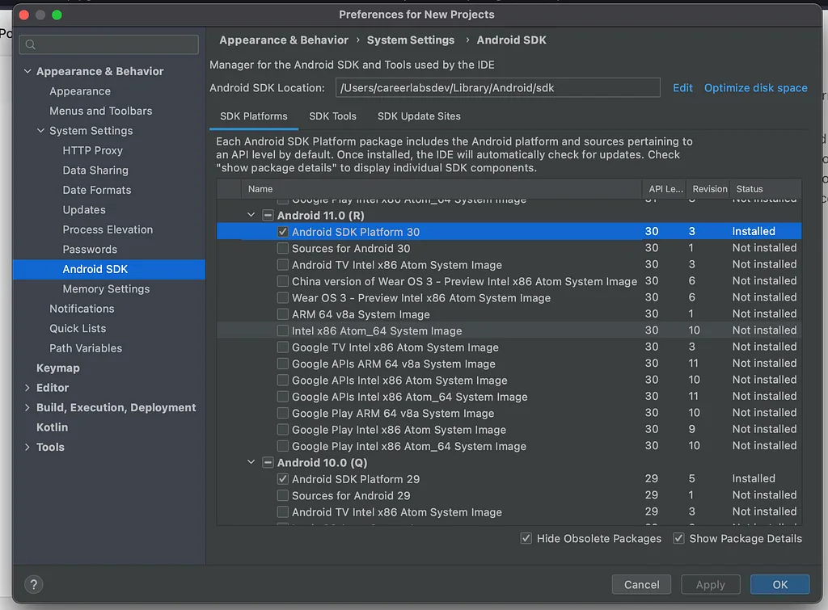This screenshot has height=610, width=828.
Task: Sort table by API Level column header
Action: [665, 189]
